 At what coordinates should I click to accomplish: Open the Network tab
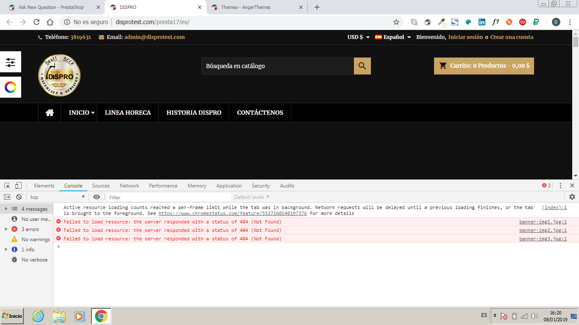pyautogui.click(x=129, y=185)
